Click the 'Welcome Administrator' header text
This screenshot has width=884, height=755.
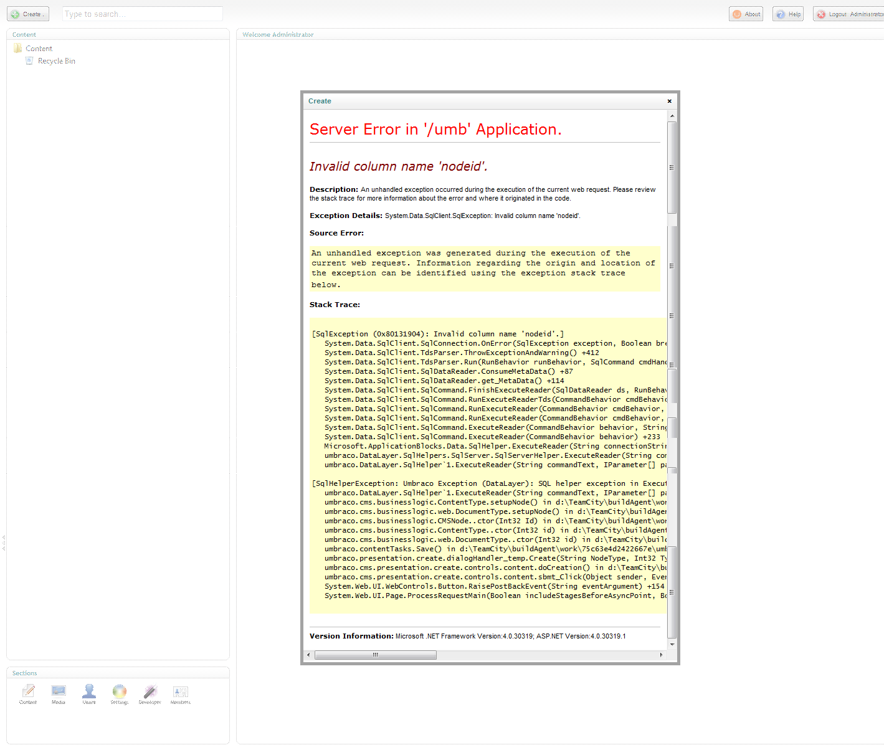coord(278,35)
